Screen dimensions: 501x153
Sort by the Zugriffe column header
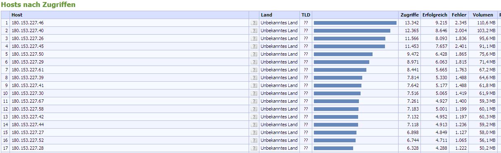(x=410, y=15)
